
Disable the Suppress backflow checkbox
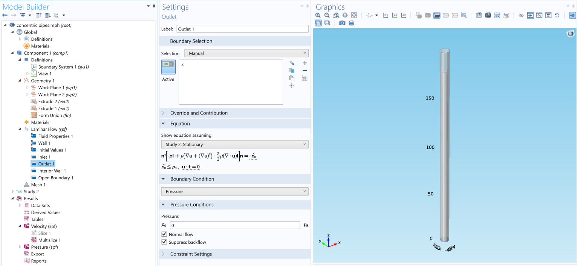(x=164, y=242)
